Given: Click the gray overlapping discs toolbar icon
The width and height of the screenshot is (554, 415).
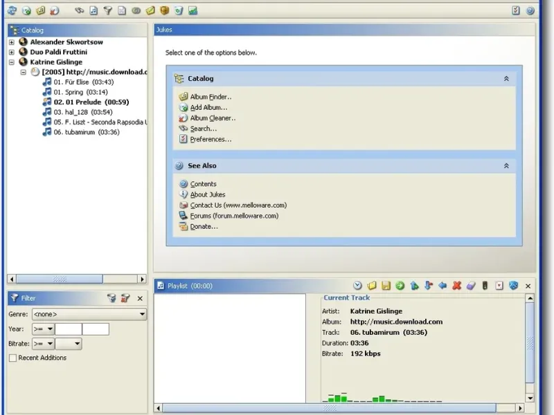Looking at the screenshot, I should [x=136, y=10].
